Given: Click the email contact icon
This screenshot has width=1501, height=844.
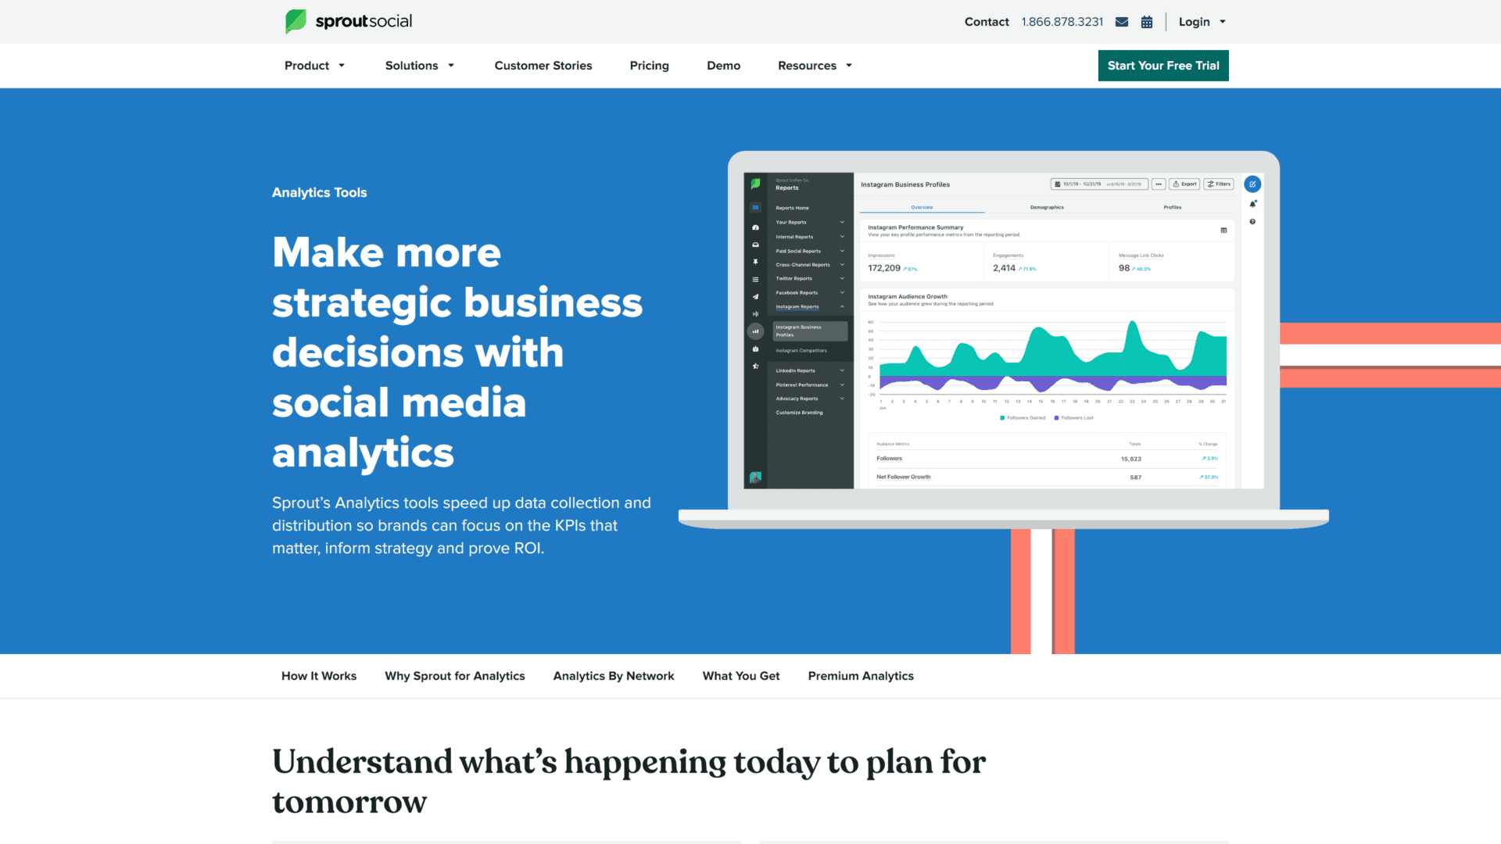Looking at the screenshot, I should (x=1123, y=22).
